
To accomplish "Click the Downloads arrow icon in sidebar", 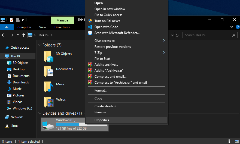I will 9,82.
